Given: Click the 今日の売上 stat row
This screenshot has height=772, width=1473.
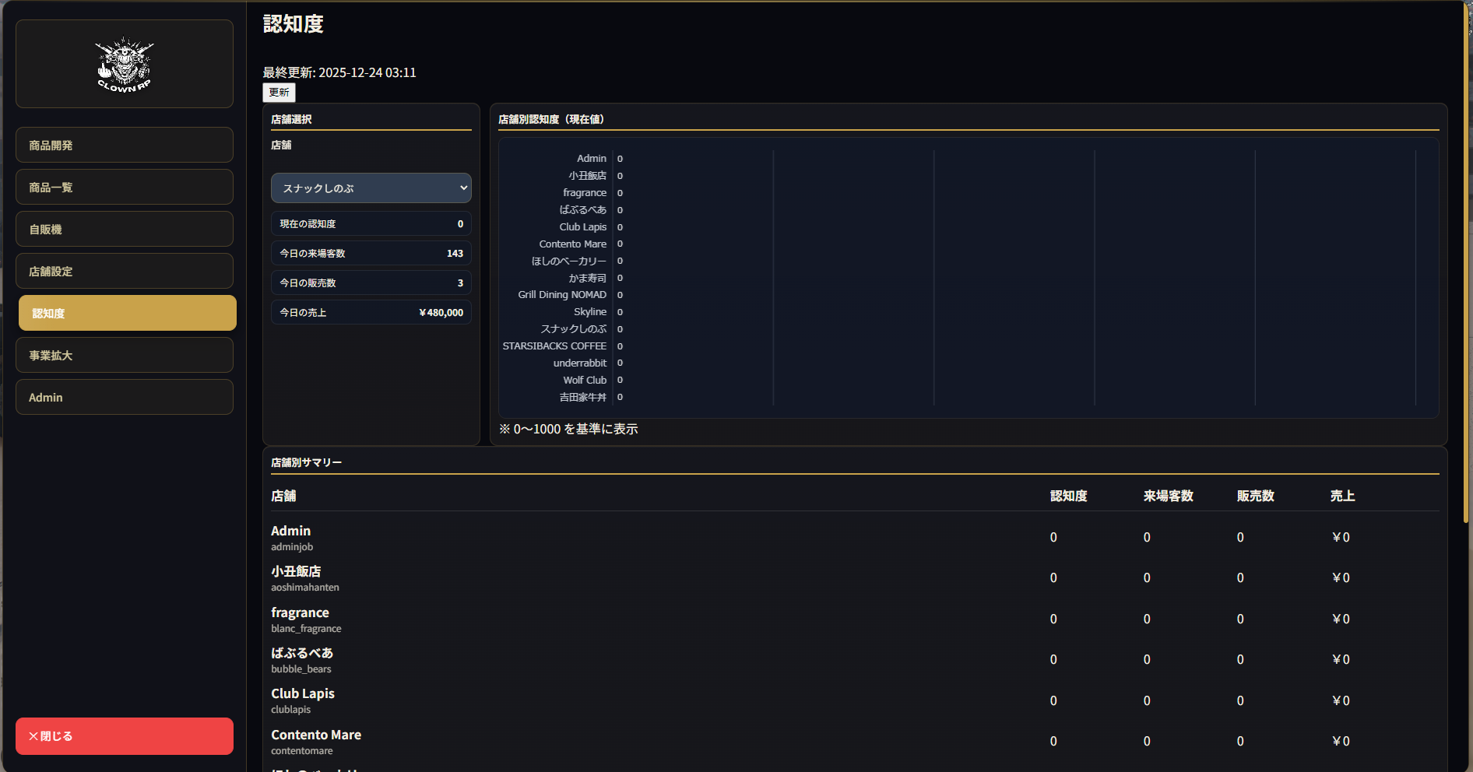Looking at the screenshot, I should click(371, 313).
